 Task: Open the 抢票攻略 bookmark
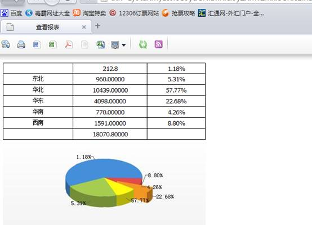pyautogui.click(x=179, y=13)
